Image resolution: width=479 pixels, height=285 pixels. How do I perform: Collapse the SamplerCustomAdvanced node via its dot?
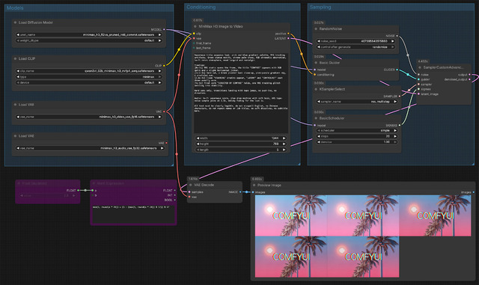pos(420,67)
